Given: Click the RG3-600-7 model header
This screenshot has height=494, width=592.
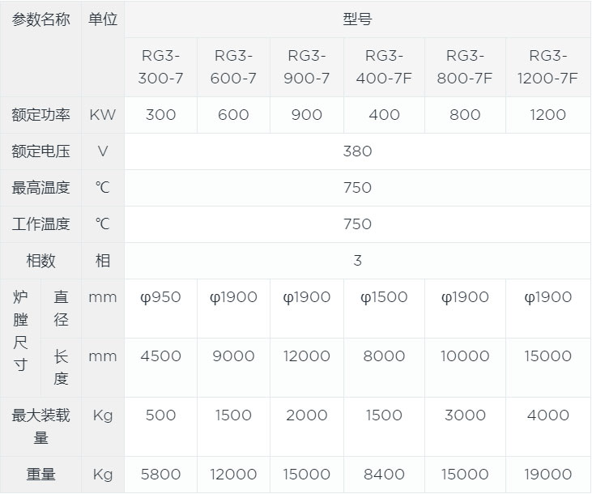Looking at the screenshot, I should (x=234, y=67).
